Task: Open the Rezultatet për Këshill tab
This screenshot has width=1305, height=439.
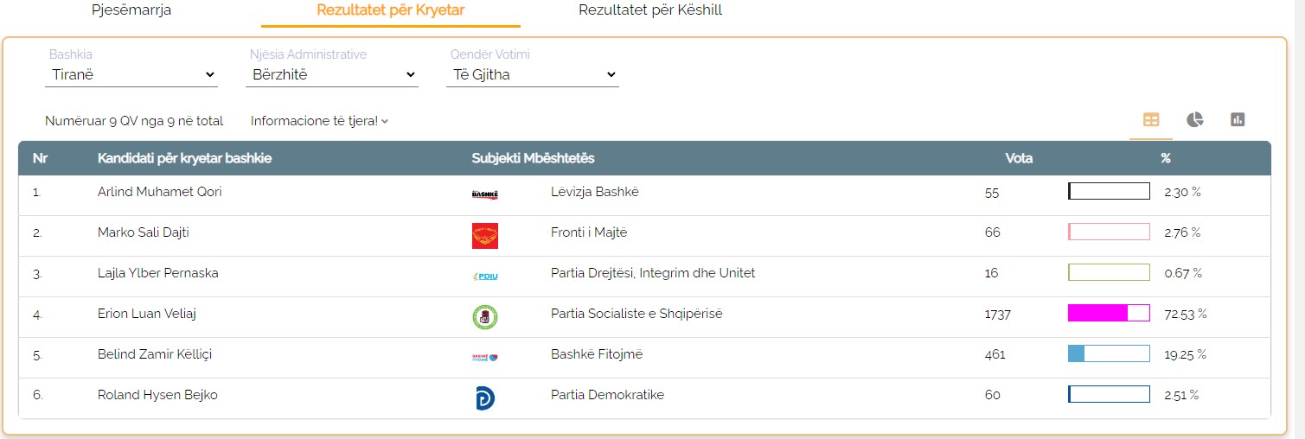Action: 650,10
